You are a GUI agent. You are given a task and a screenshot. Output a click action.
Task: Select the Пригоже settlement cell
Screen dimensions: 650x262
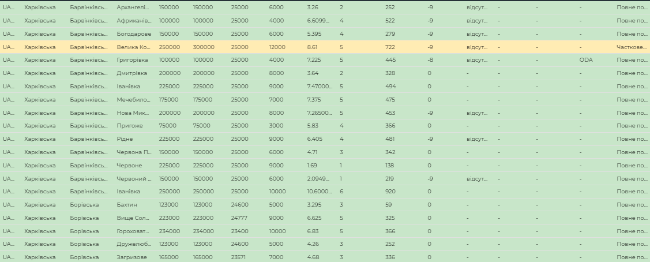(x=130, y=126)
